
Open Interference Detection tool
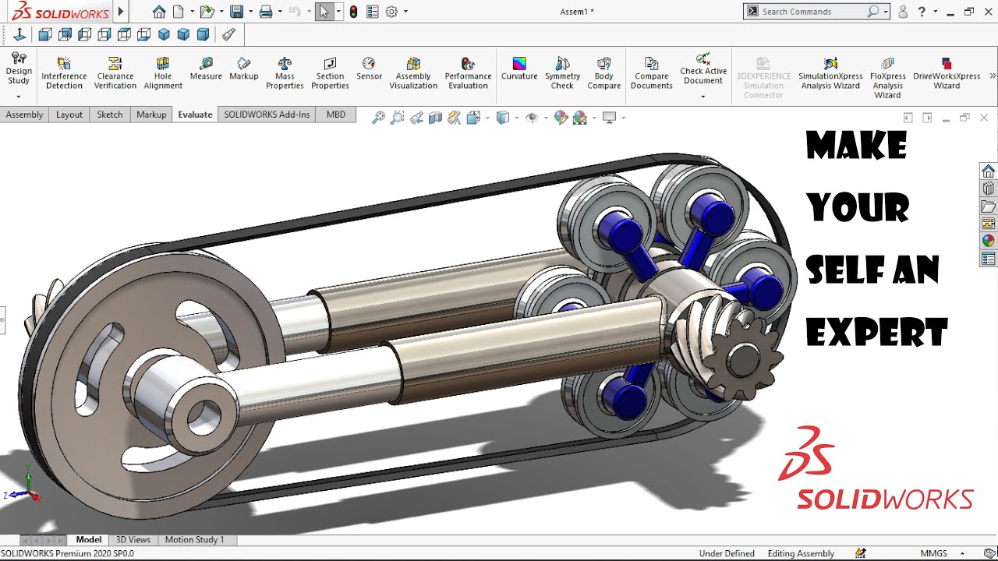click(64, 74)
